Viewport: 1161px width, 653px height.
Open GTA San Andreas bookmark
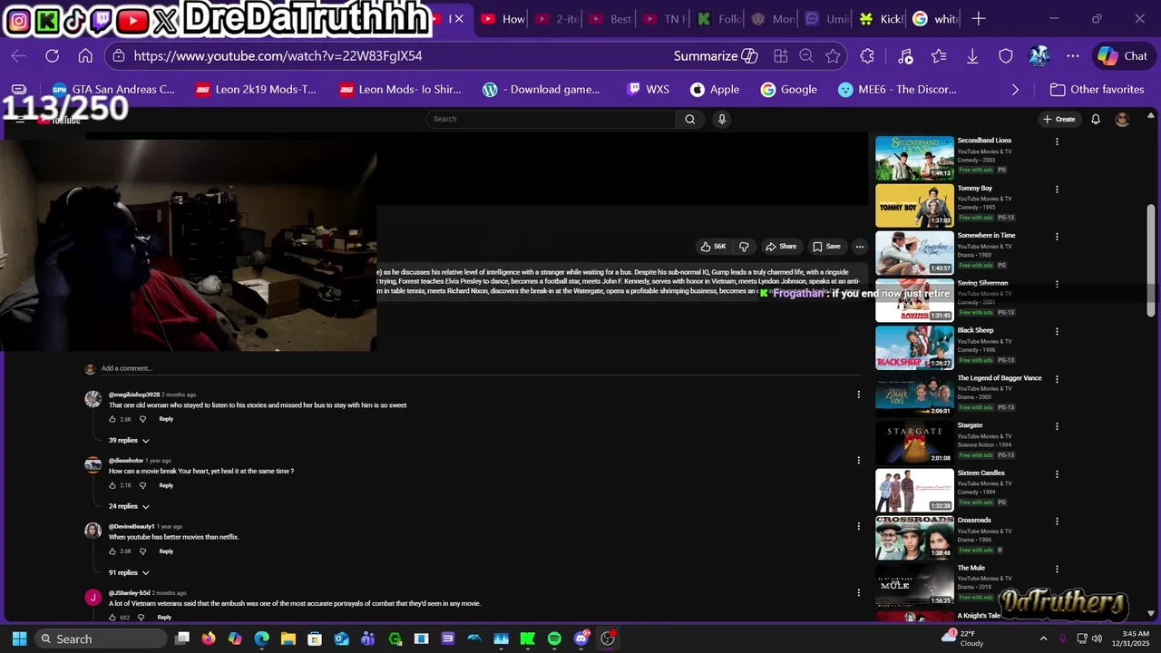(x=113, y=90)
